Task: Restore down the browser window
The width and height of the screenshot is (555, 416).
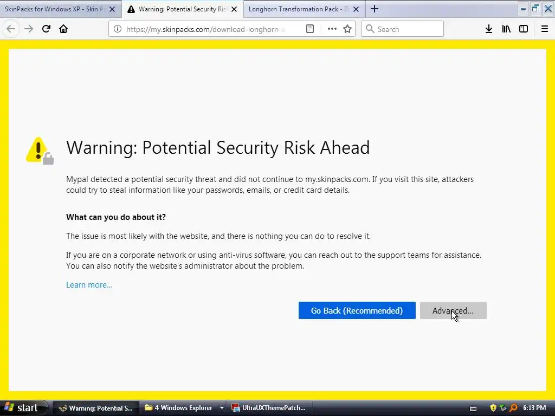Action: pyautogui.click(x=535, y=9)
